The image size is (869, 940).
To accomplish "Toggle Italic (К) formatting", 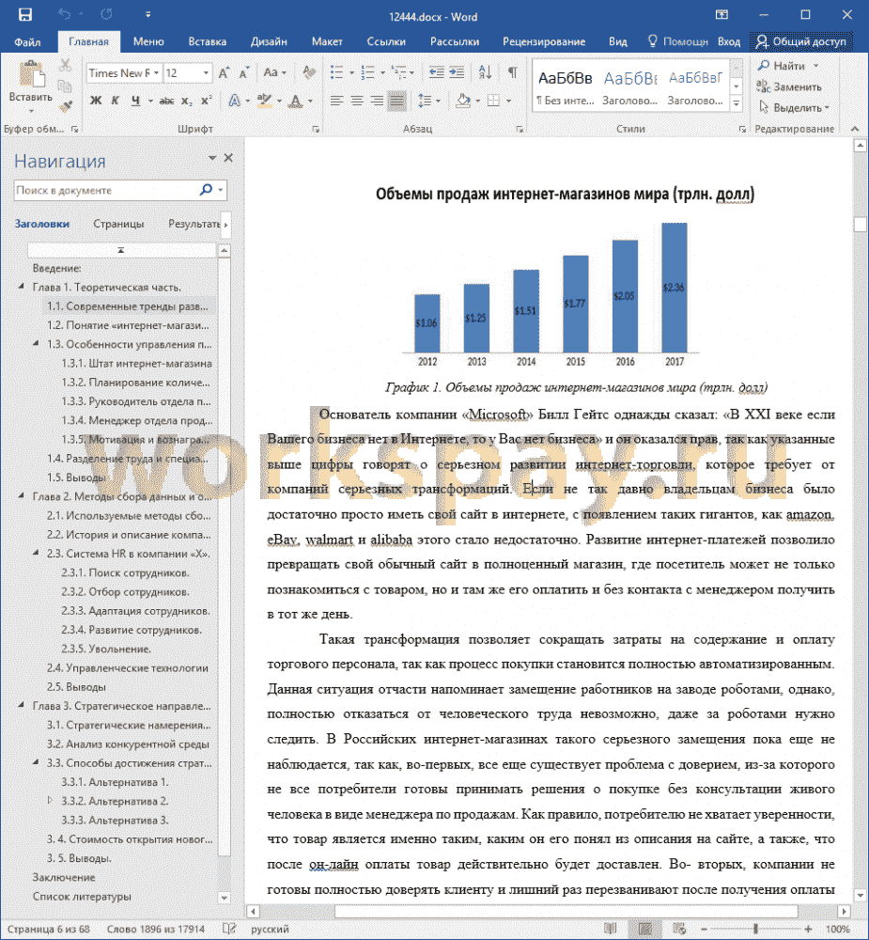I will [115, 101].
